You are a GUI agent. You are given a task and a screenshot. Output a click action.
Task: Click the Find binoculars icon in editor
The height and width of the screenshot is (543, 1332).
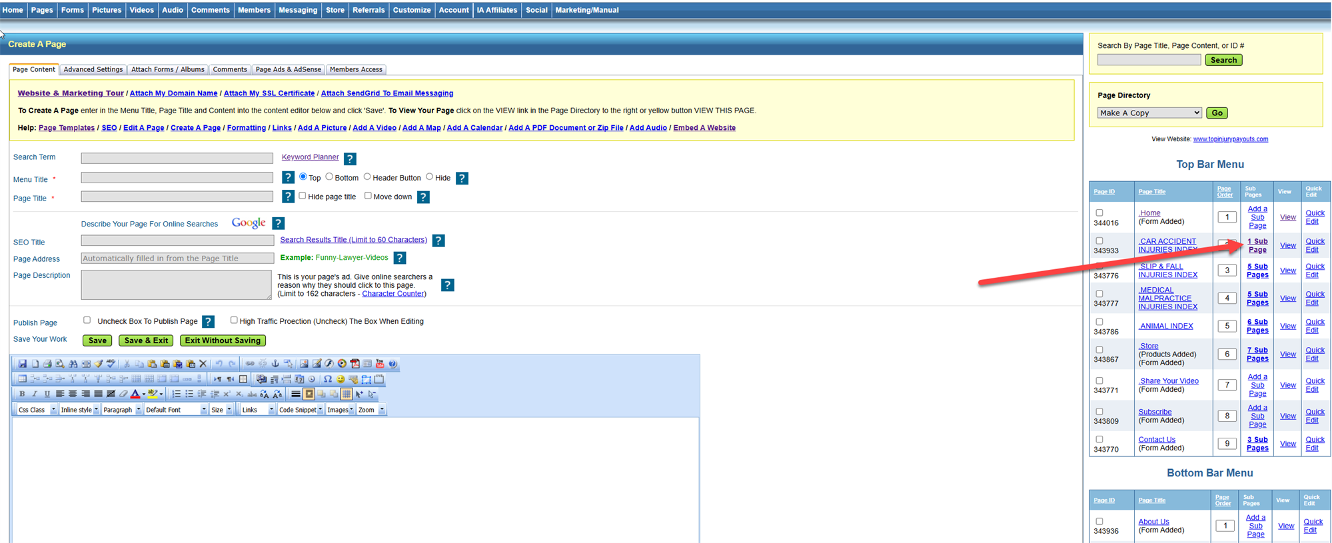click(73, 364)
